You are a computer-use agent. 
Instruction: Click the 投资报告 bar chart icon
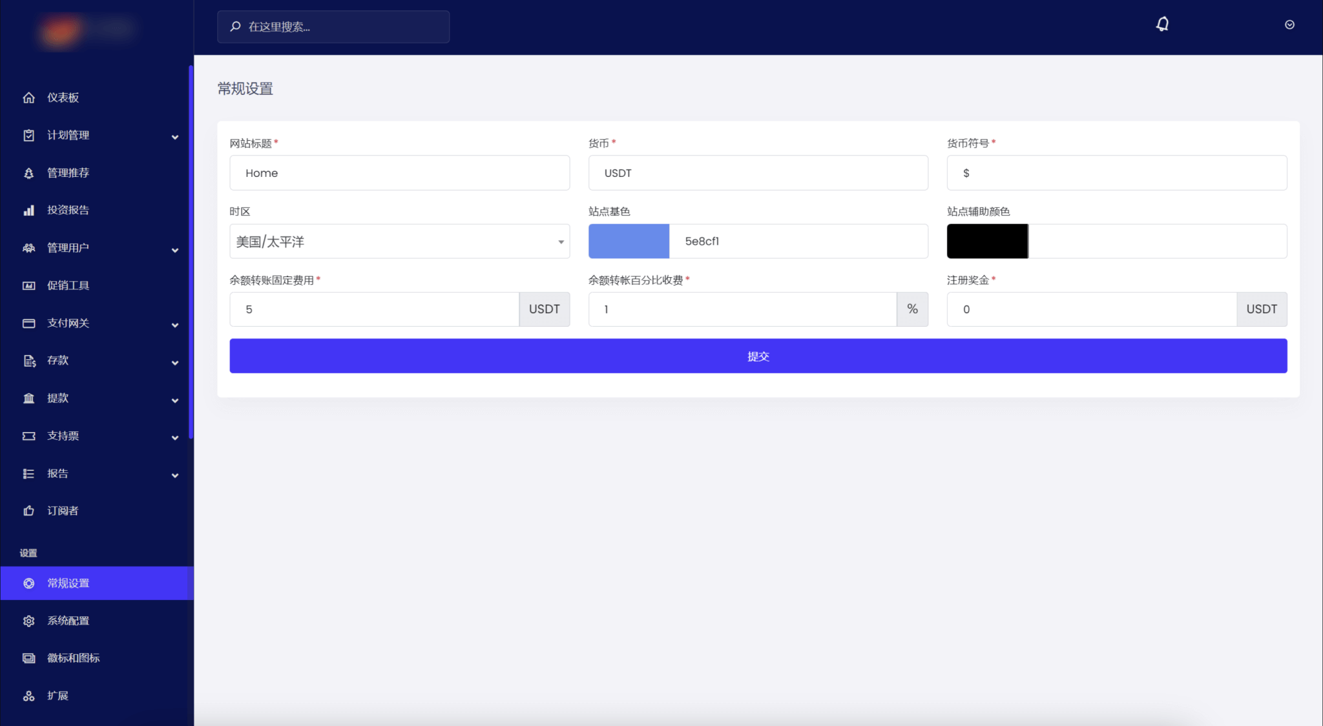pyautogui.click(x=28, y=211)
